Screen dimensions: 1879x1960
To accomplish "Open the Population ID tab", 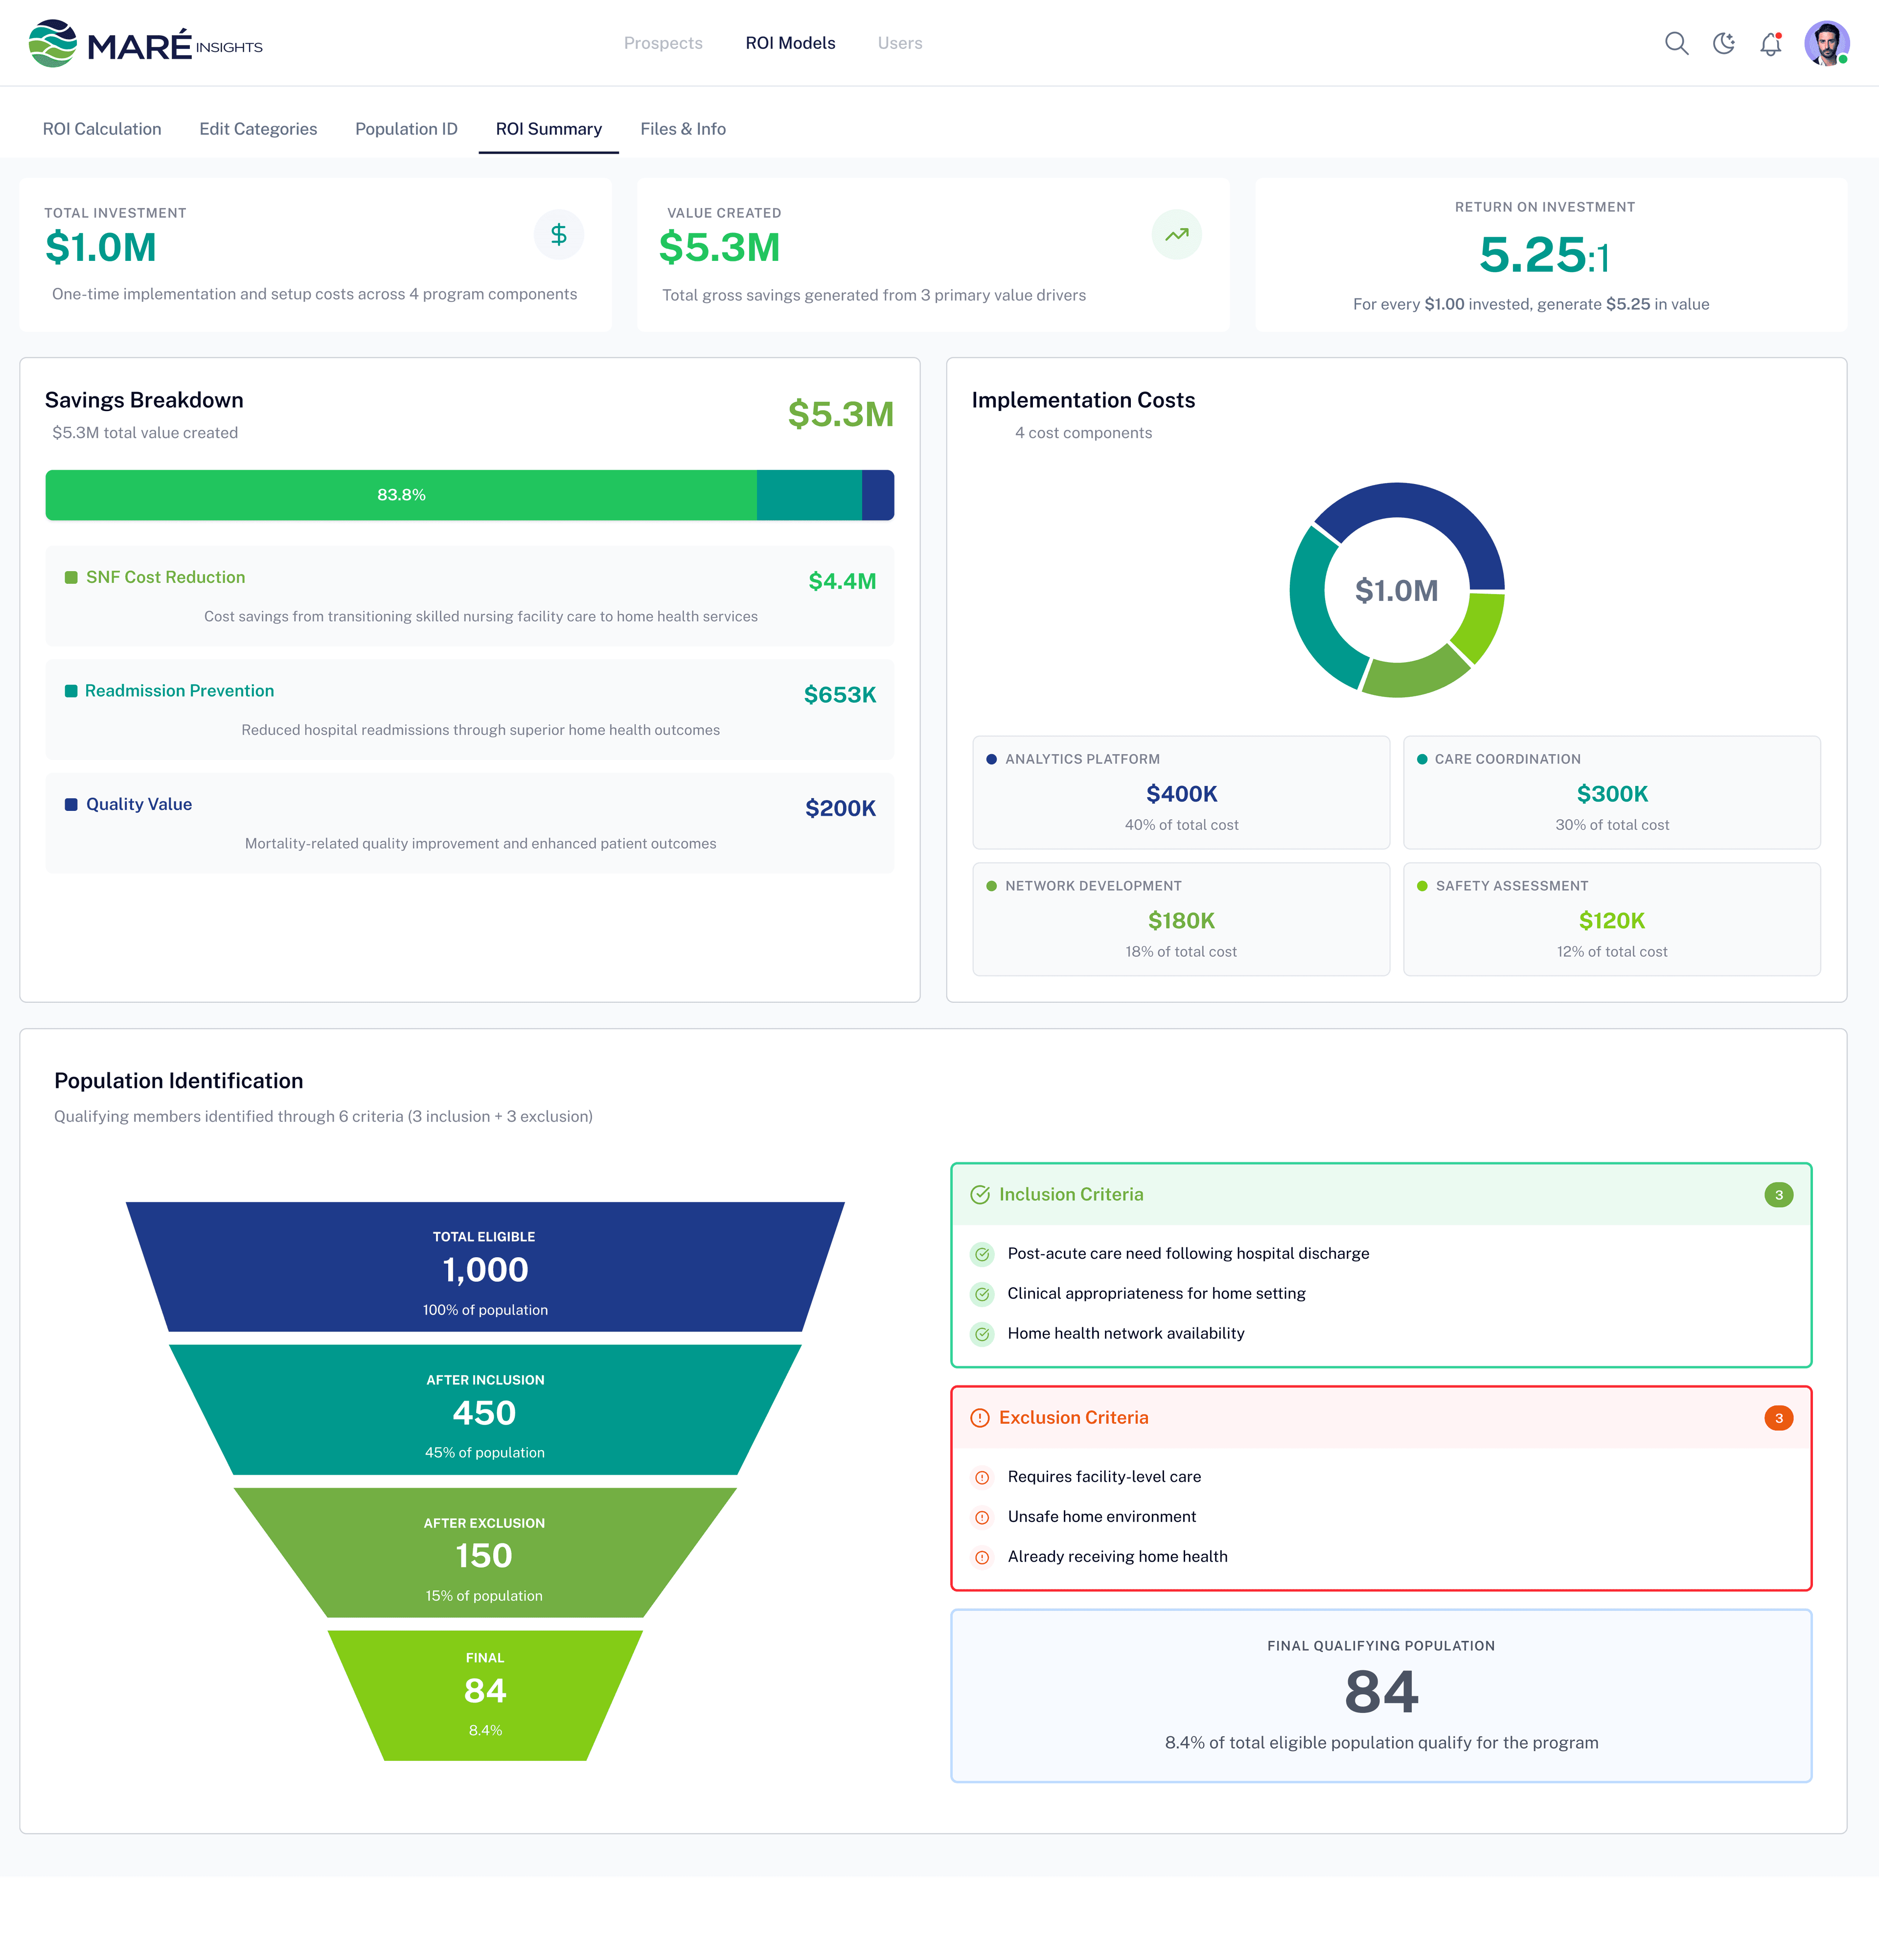I will coord(406,129).
